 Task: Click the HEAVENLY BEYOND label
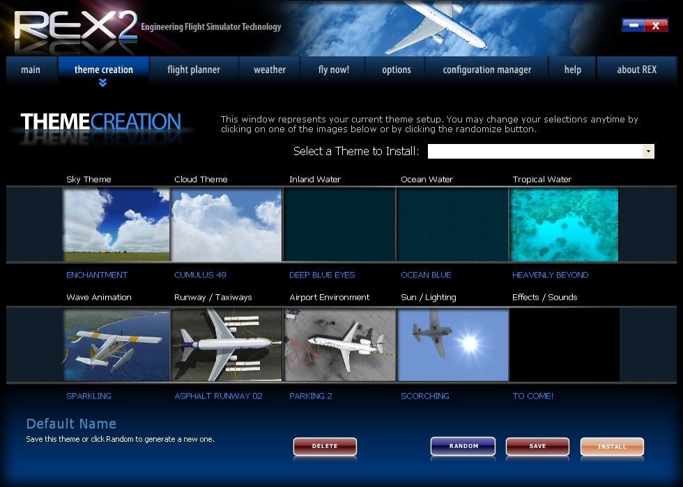pyautogui.click(x=550, y=275)
